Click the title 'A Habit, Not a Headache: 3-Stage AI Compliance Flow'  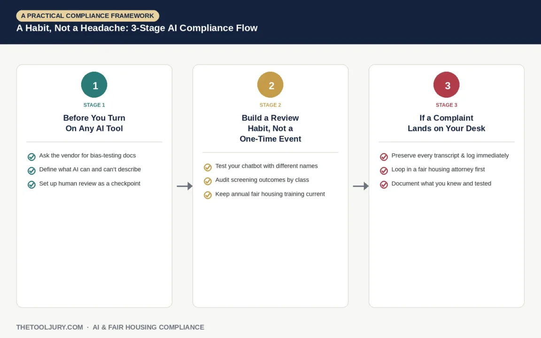[x=137, y=28]
